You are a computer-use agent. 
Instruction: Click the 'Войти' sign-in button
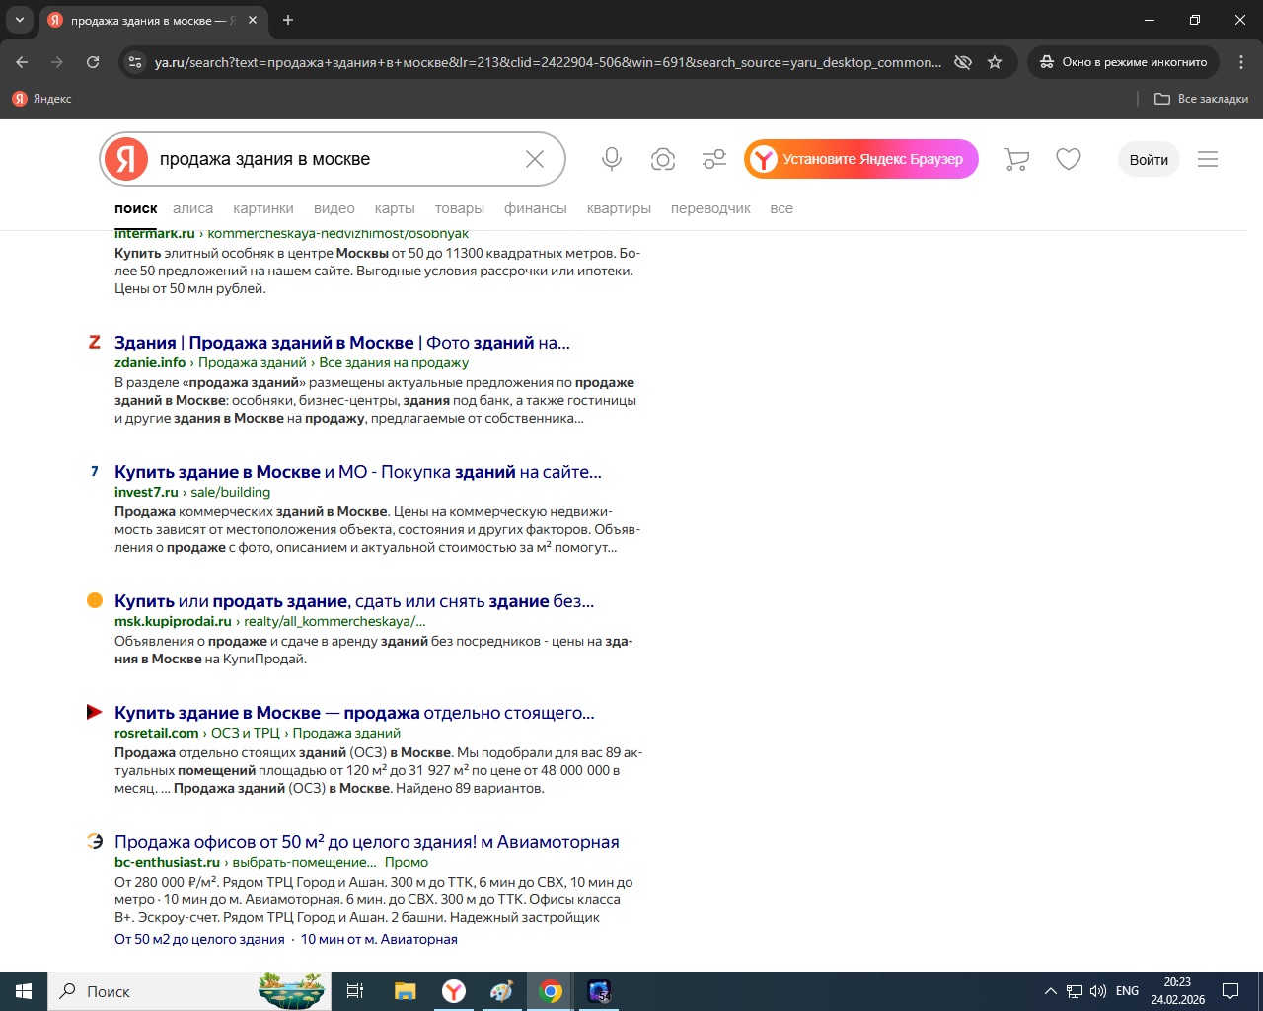1149,159
